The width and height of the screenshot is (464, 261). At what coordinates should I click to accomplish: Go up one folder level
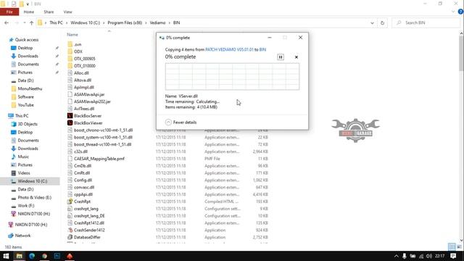31,22
